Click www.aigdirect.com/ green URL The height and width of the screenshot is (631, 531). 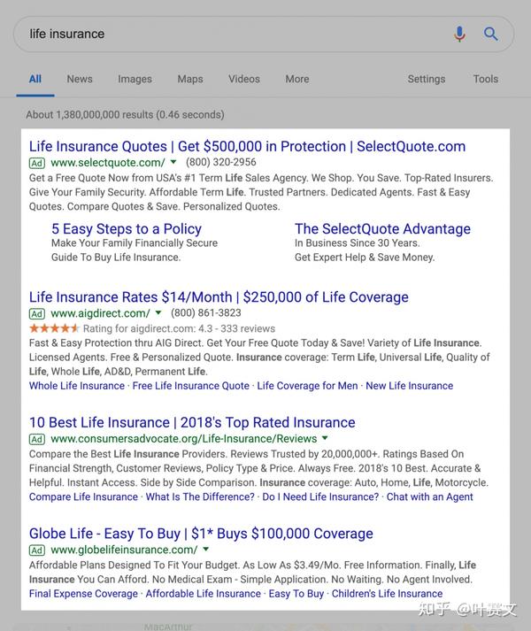(x=100, y=313)
